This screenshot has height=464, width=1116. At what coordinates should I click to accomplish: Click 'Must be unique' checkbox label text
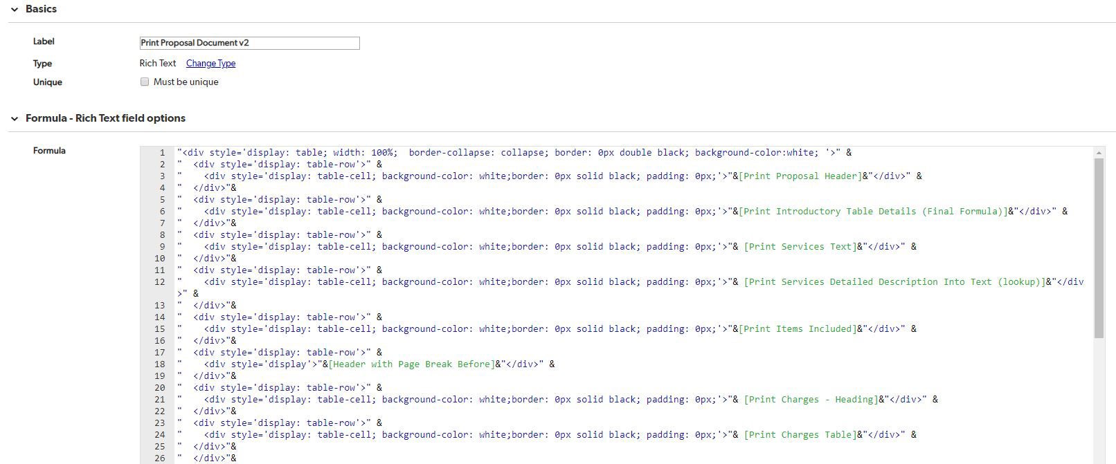(x=186, y=82)
